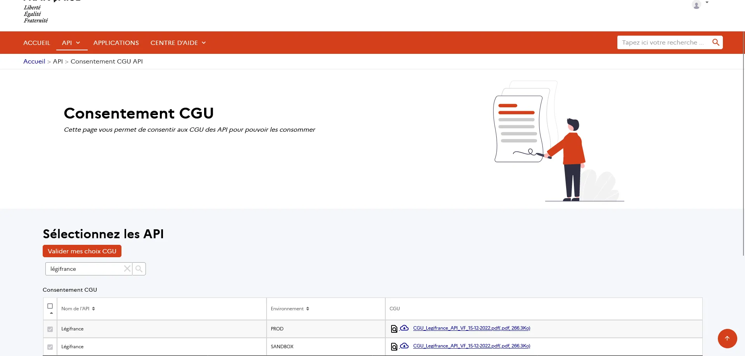The image size is (745, 356).
Task: Preview CGU document icon for Légifrance SANDBOX
Action: [x=394, y=347]
